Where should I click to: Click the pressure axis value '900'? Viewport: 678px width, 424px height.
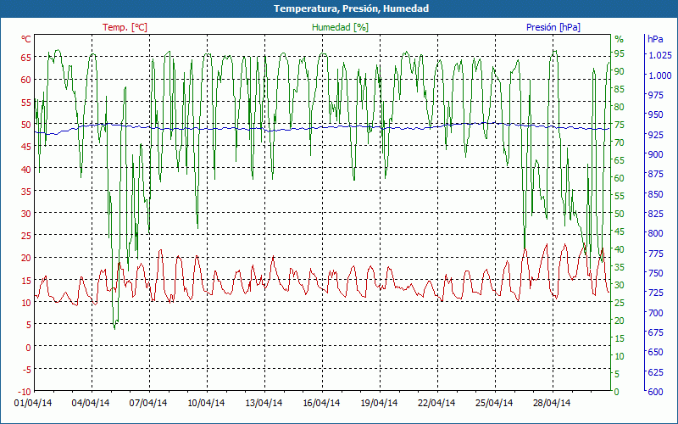pos(656,154)
